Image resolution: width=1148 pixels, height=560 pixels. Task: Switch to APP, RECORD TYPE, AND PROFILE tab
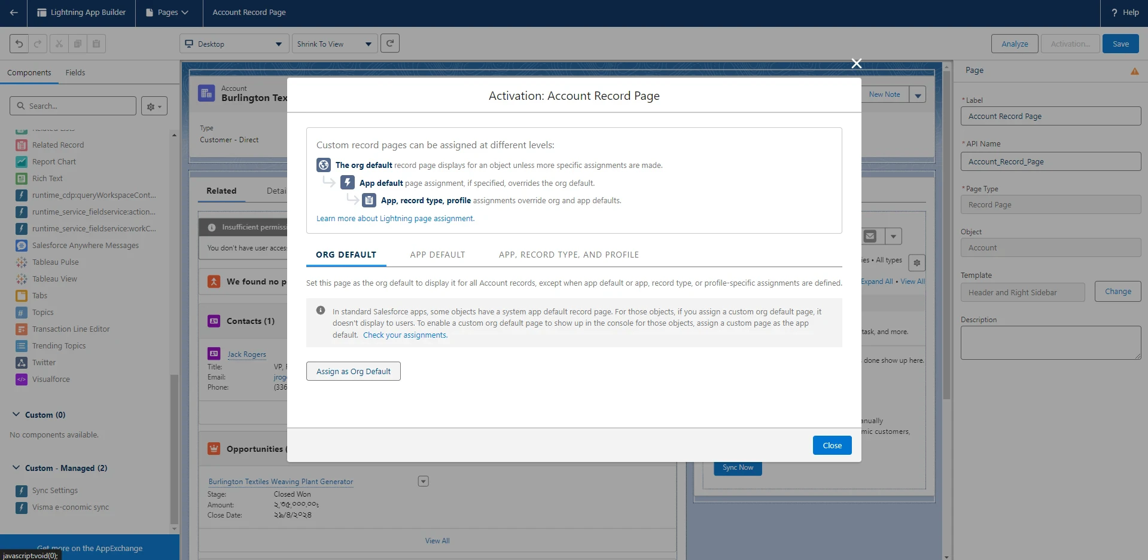click(x=569, y=255)
